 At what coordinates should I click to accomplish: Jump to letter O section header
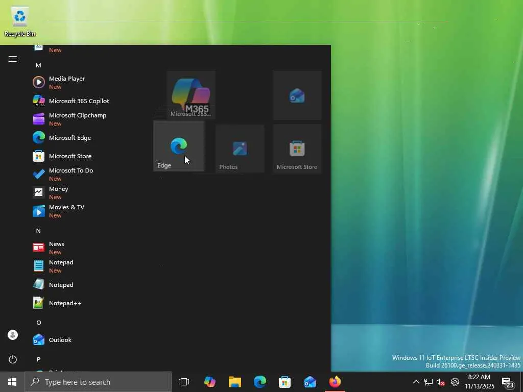[x=39, y=323]
